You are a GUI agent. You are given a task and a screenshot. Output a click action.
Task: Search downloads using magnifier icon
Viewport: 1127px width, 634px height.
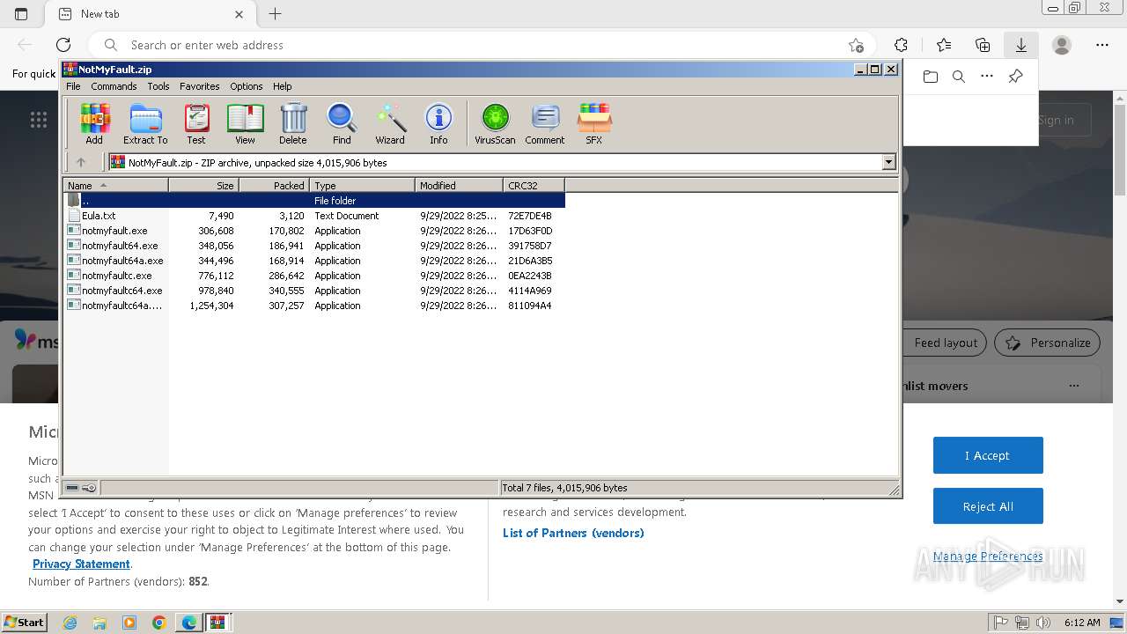(x=959, y=77)
